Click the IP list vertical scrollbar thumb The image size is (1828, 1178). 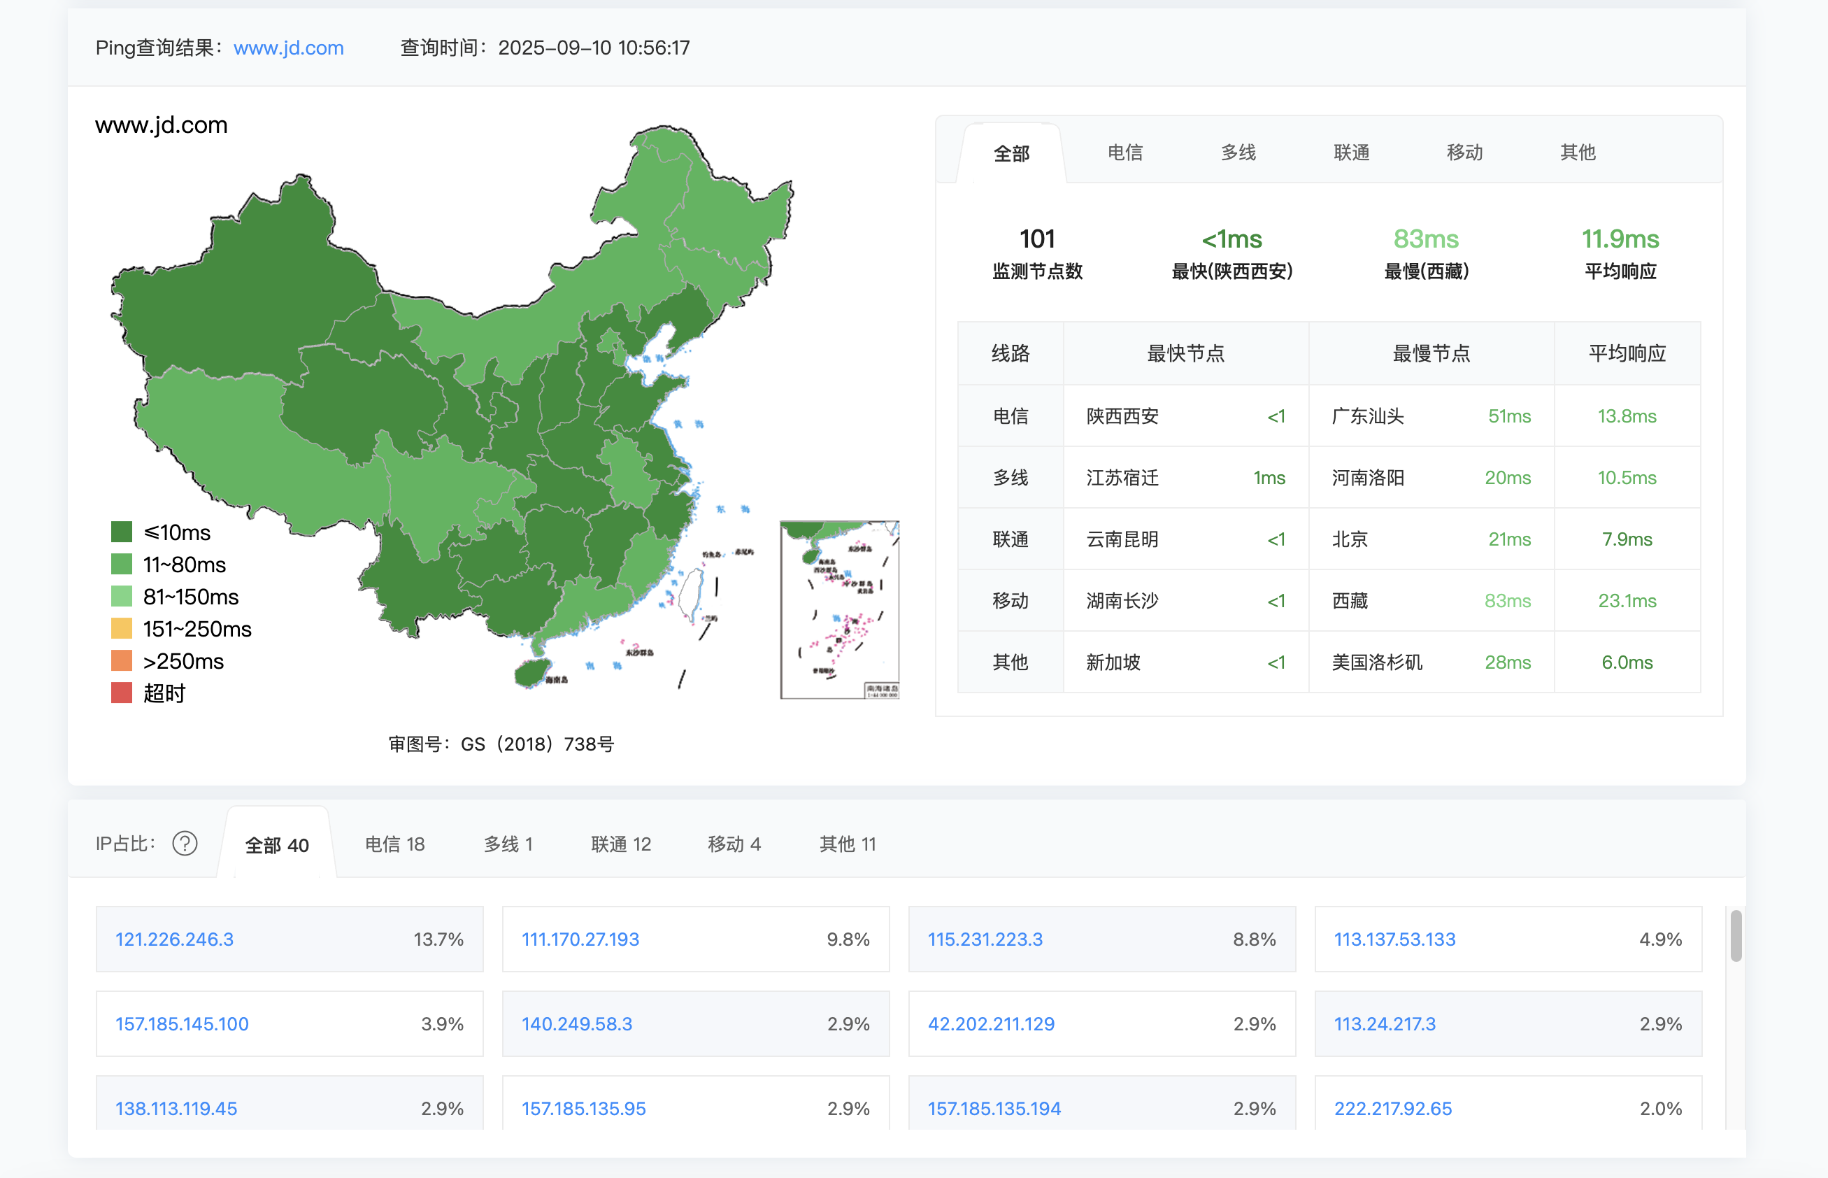(x=1736, y=935)
